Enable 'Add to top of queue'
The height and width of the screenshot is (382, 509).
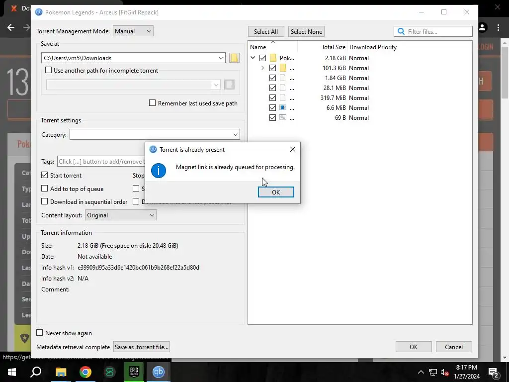point(44,189)
